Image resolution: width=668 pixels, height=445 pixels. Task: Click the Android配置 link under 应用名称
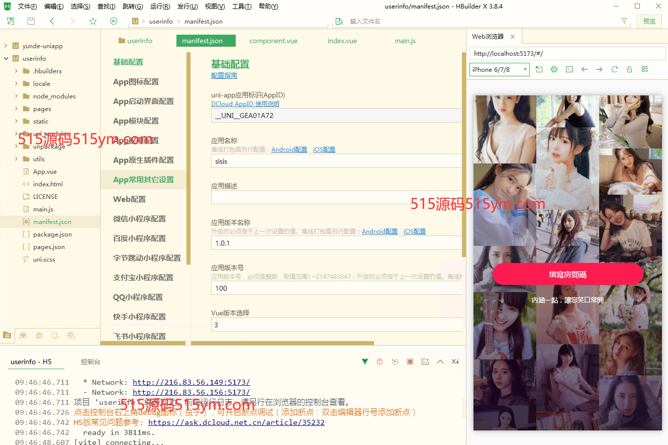[x=289, y=149]
